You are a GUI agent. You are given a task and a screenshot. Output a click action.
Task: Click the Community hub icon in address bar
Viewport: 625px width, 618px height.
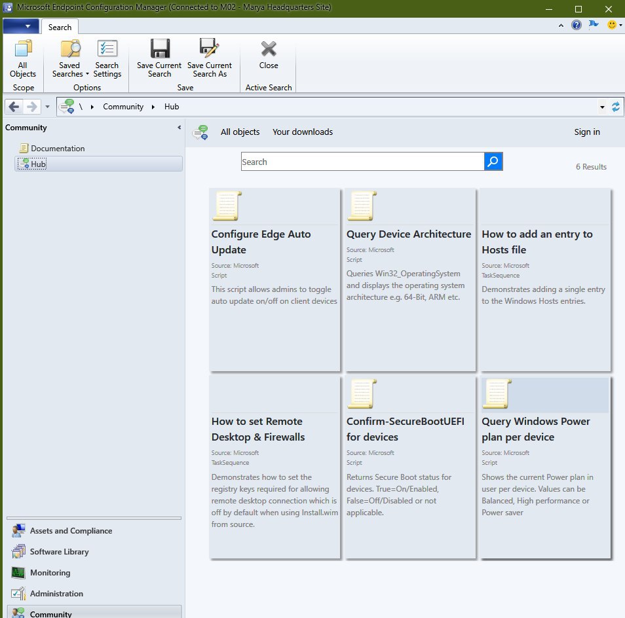(x=67, y=106)
